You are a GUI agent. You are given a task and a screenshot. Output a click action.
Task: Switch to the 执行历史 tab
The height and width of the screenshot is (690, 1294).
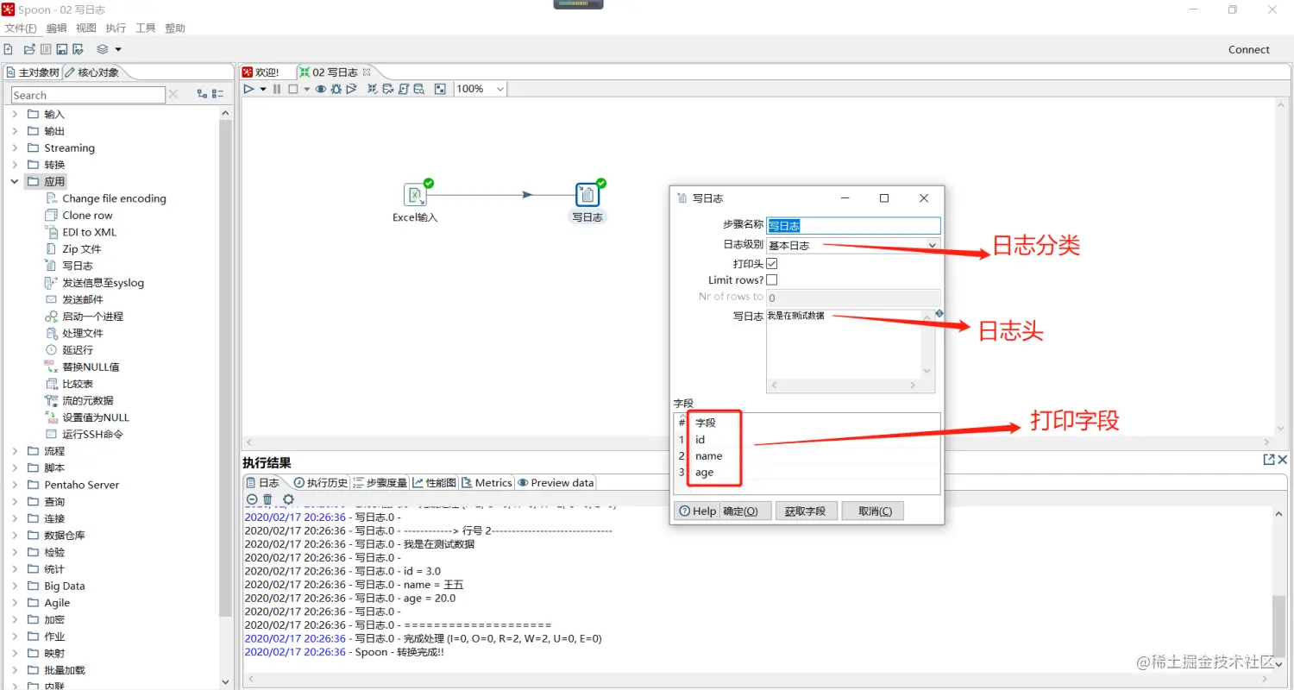pos(321,483)
